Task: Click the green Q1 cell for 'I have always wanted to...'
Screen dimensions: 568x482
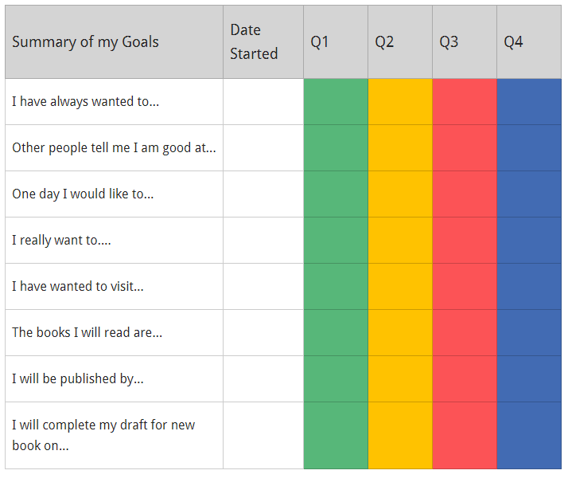Action: pyautogui.click(x=336, y=101)
